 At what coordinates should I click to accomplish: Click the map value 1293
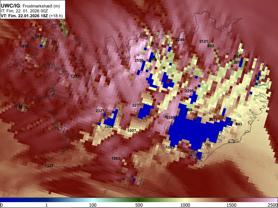tap(75, 77)
